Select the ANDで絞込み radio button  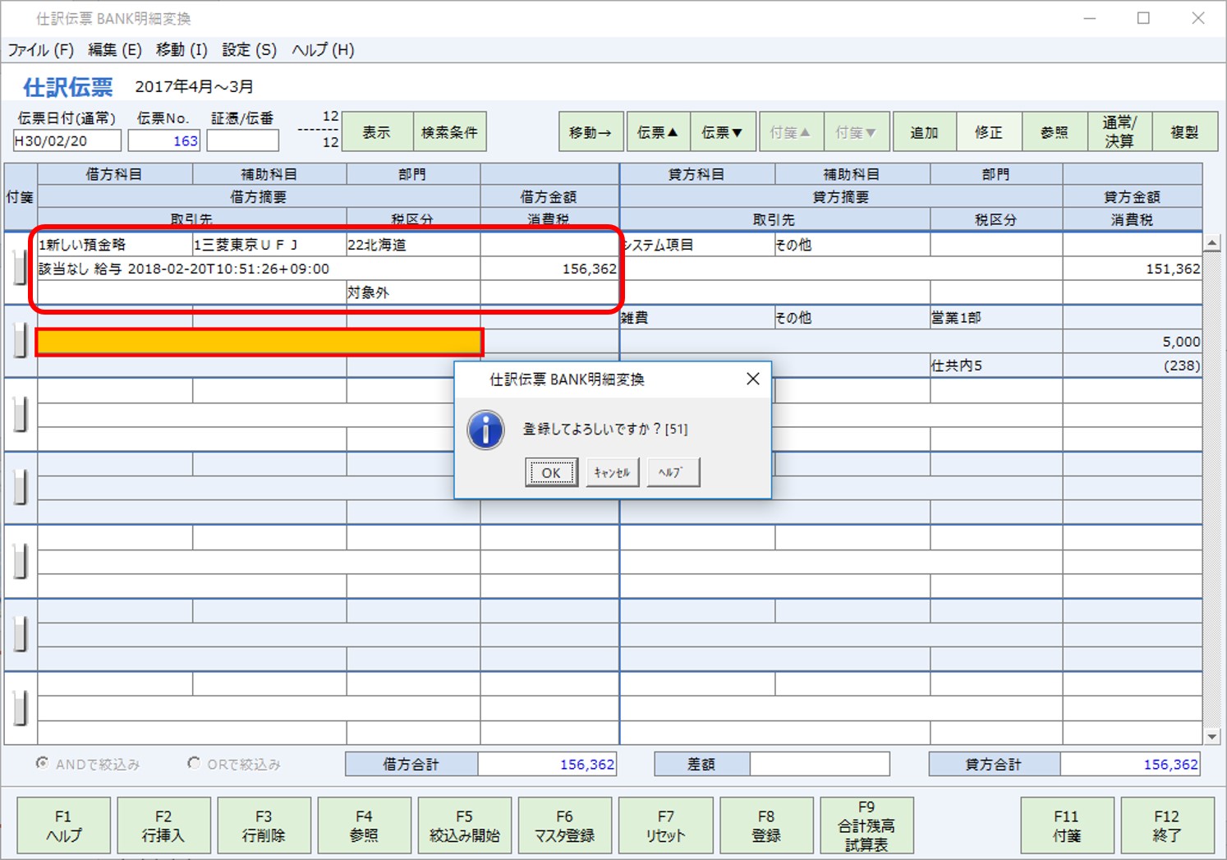42,764
